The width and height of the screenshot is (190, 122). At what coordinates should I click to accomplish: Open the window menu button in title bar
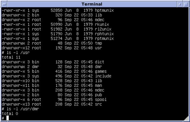click(4, 4)
